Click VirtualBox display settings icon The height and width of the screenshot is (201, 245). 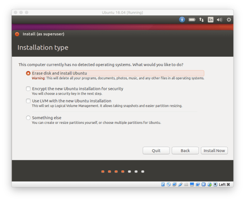click(x=192, y=185)
